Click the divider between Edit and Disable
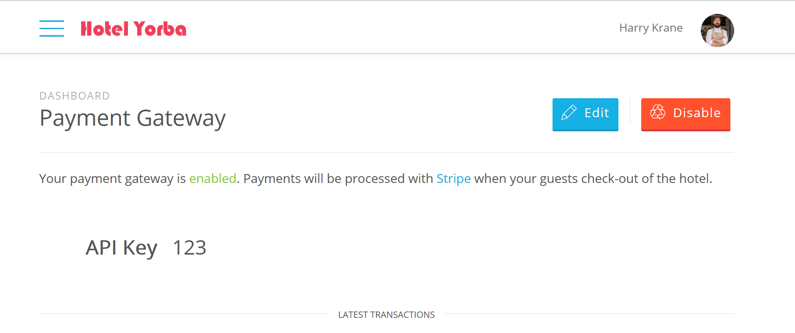 tap(629, 111)
